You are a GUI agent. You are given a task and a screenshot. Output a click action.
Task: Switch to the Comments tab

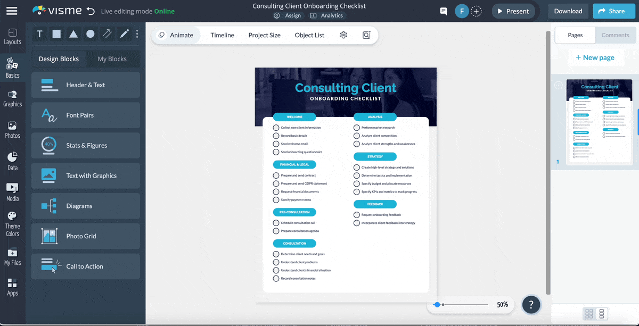(x=615, y=35)
